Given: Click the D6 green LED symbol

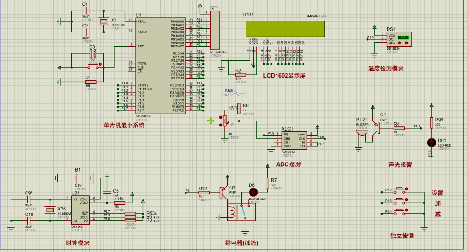Looking at the screenshot, I should click(x=253, y=193).
